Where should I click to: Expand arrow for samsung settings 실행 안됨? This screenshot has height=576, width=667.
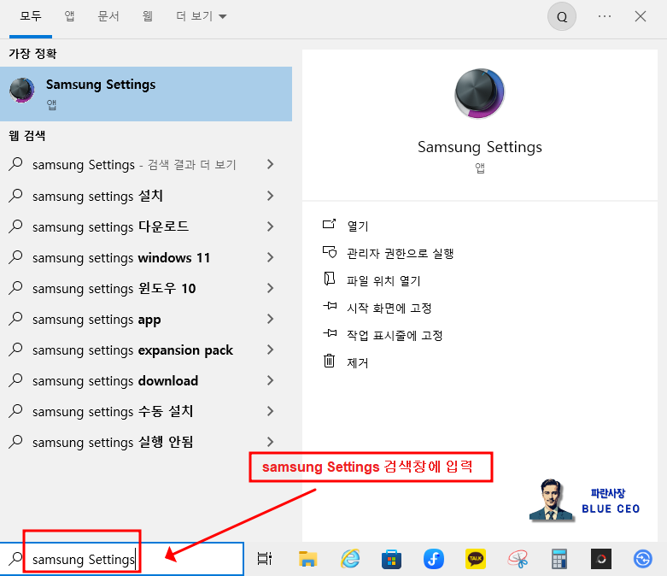pyautogui.click(x=270, y=442)
